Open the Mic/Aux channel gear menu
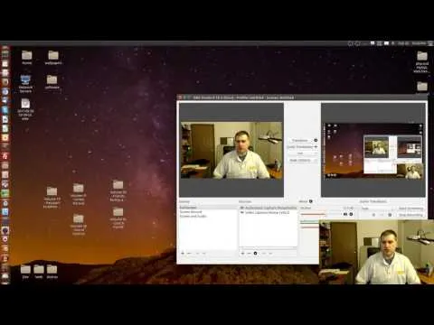The image size is (434, 325). click(x=351, y=214)
